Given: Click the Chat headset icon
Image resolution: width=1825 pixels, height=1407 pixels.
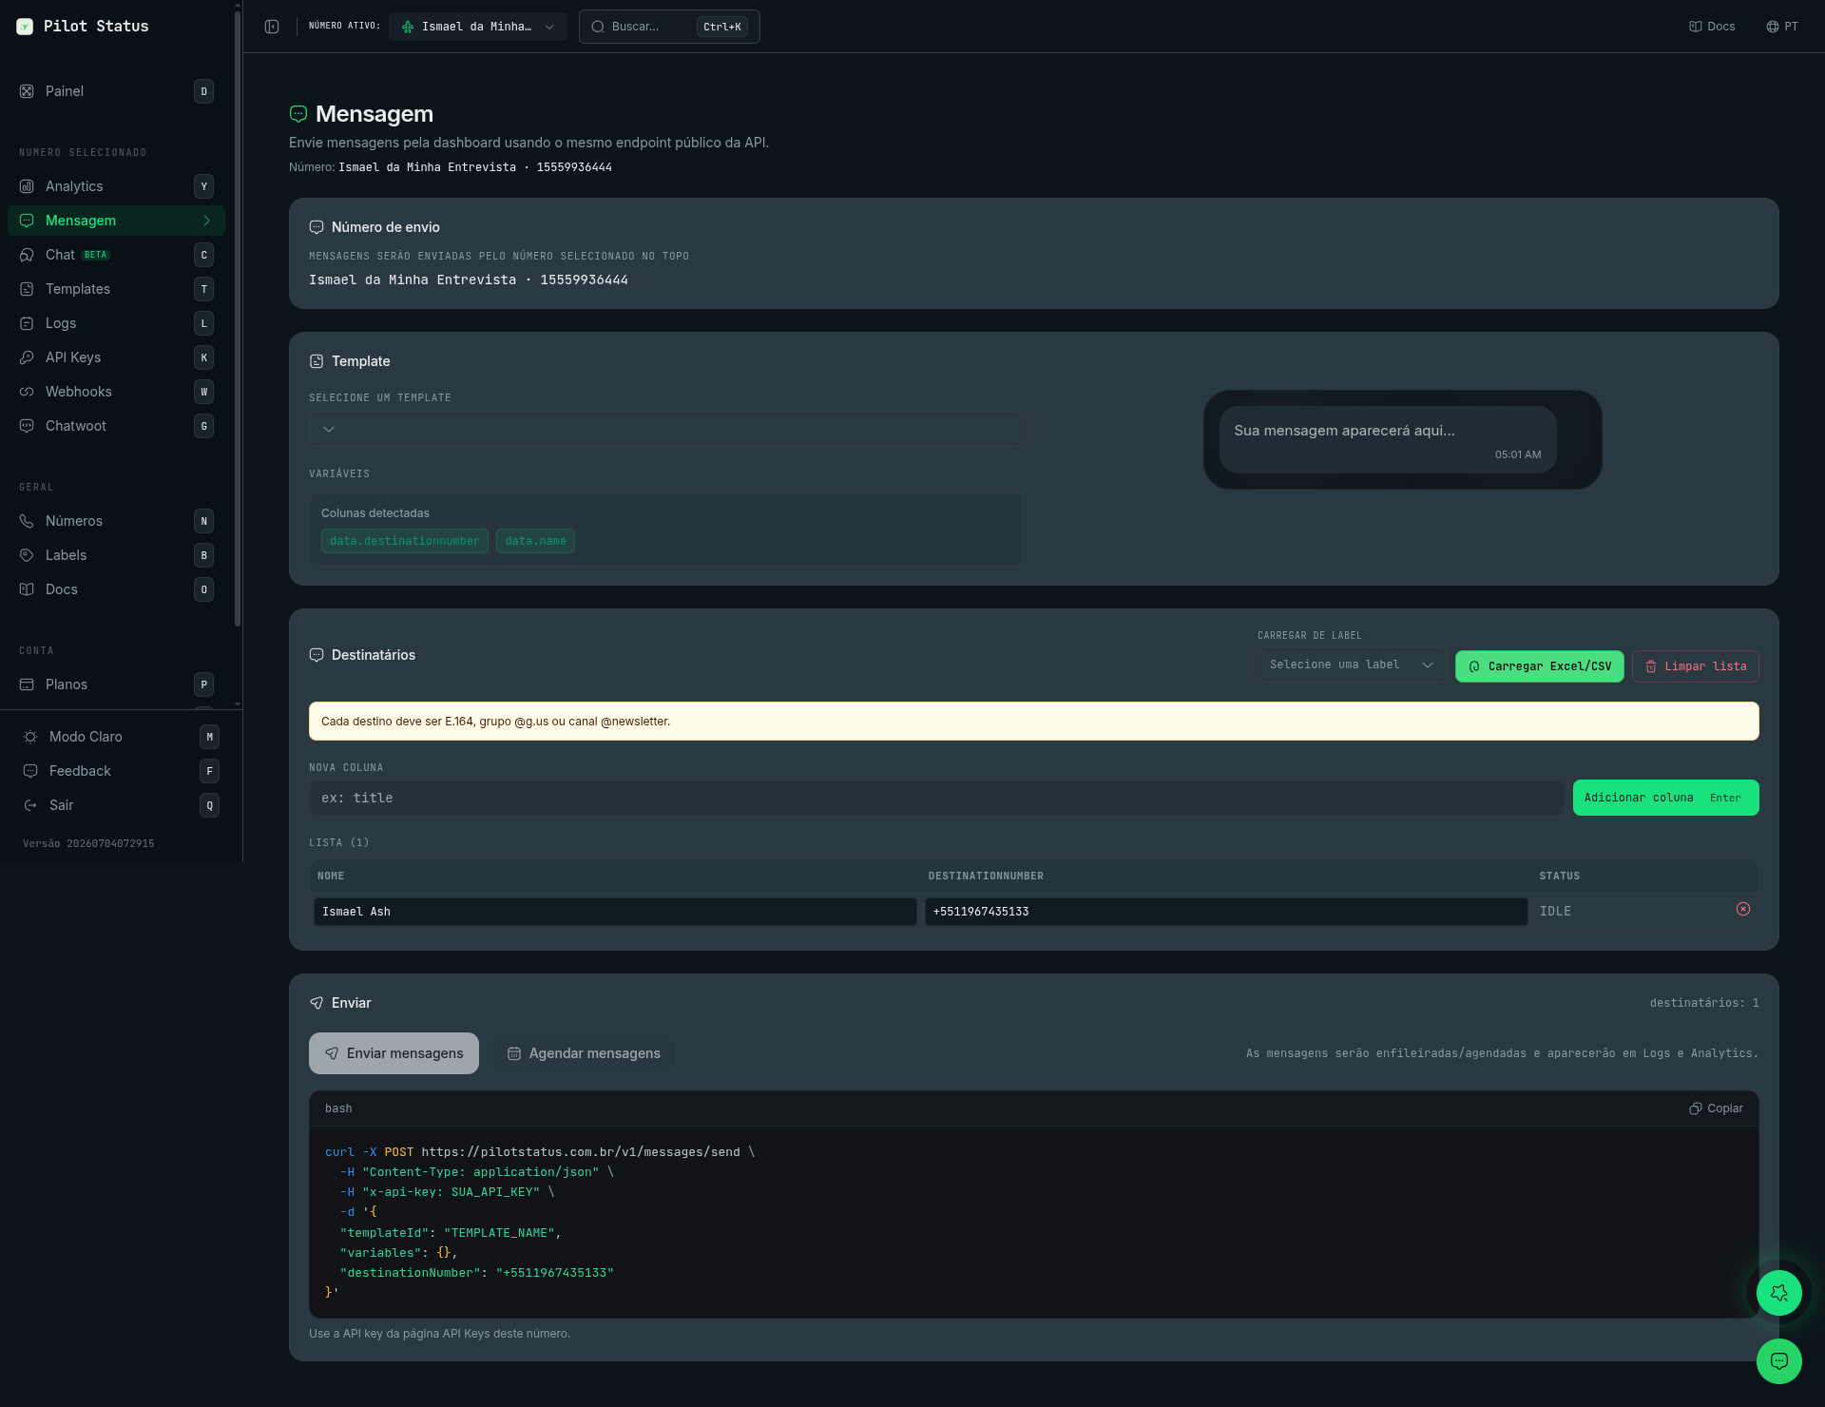Looking at the screenshot, I should 27,255.
